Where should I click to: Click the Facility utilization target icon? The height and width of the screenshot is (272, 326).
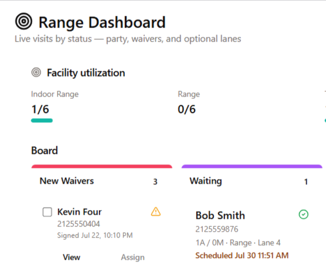[x=36, y=73]
